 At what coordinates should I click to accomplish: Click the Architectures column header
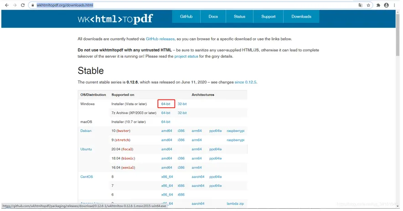tap(203, 95)
